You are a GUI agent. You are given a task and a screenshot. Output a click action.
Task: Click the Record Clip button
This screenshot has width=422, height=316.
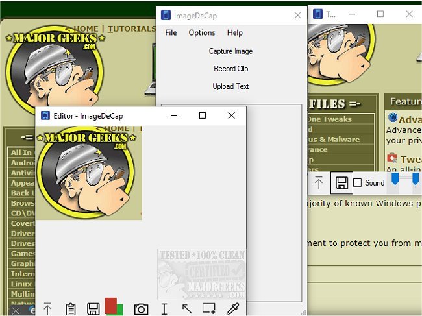point(231,69)
